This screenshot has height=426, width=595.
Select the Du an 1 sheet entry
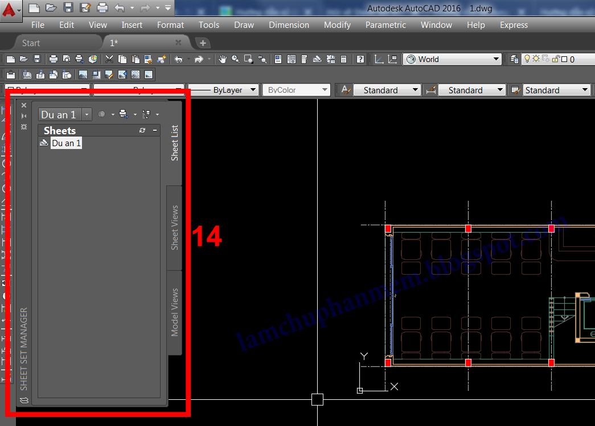[x=66, y=143]
